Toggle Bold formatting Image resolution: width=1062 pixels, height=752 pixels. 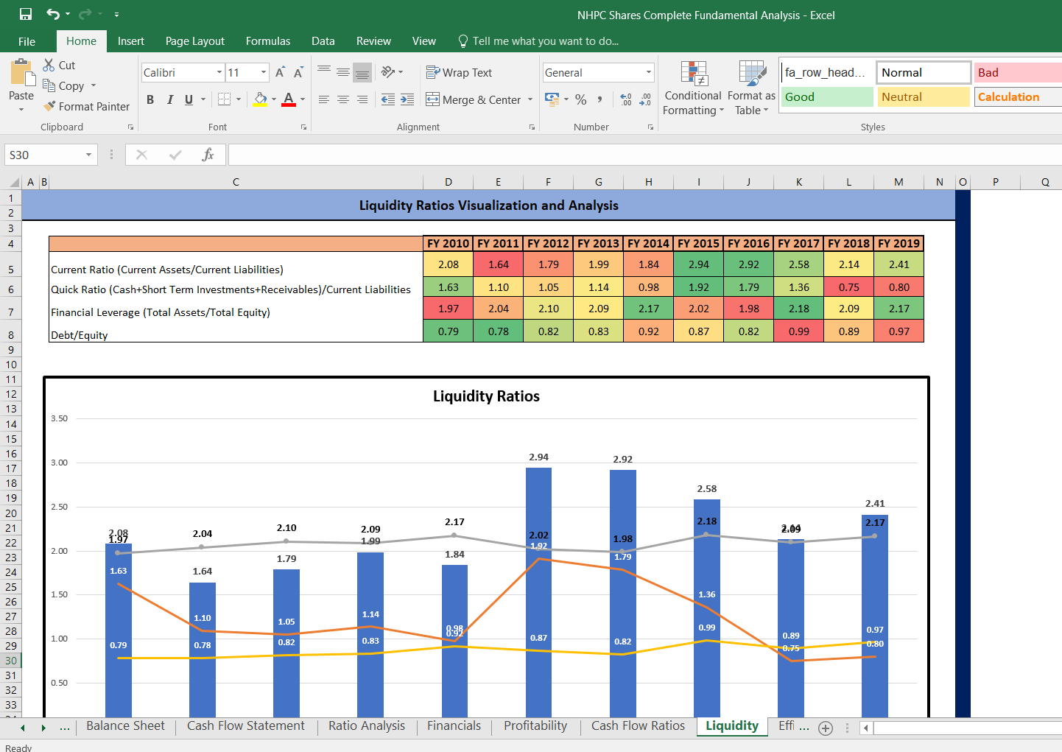(x=150, y=99)
